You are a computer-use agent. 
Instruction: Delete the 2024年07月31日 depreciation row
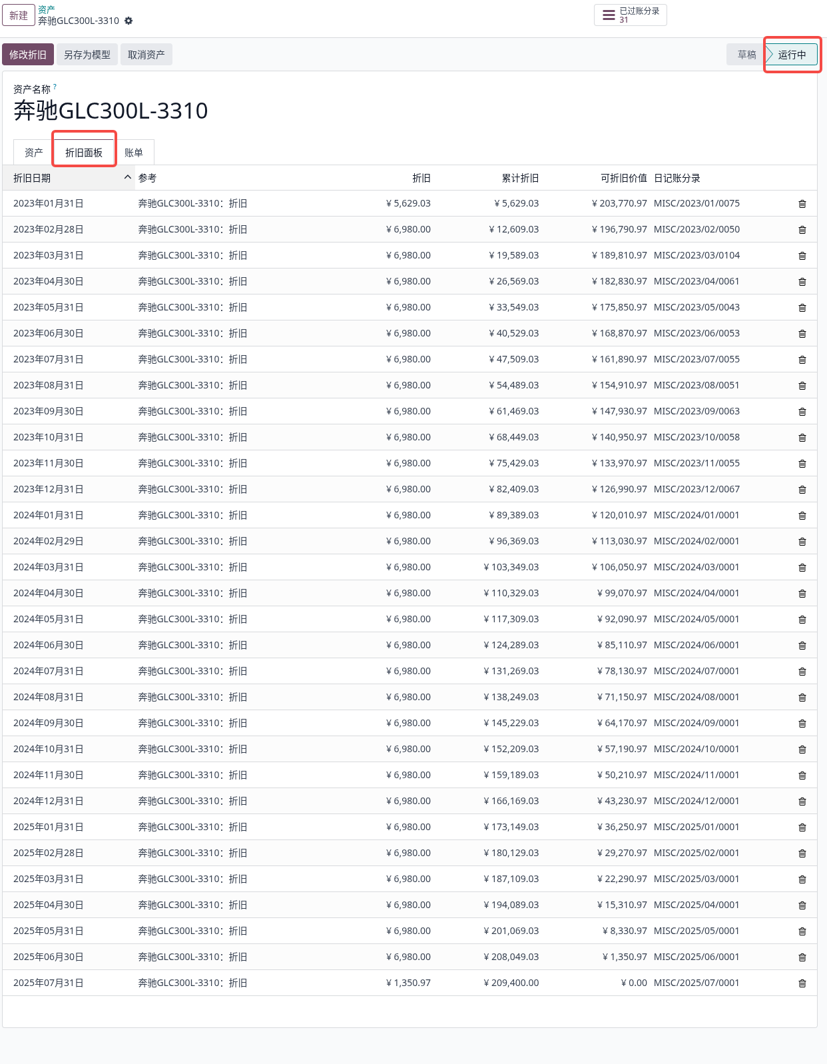tap(802, 672)
